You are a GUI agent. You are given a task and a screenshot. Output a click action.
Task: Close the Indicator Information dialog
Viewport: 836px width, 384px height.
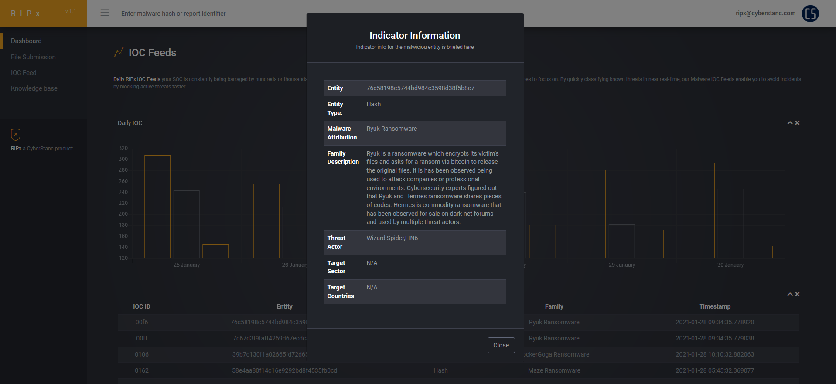point(501,345)
